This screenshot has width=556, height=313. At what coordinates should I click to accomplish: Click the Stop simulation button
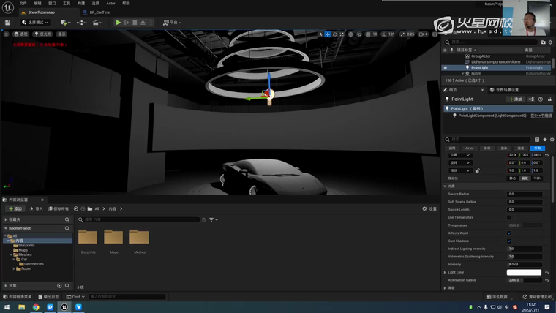point(135,23)
